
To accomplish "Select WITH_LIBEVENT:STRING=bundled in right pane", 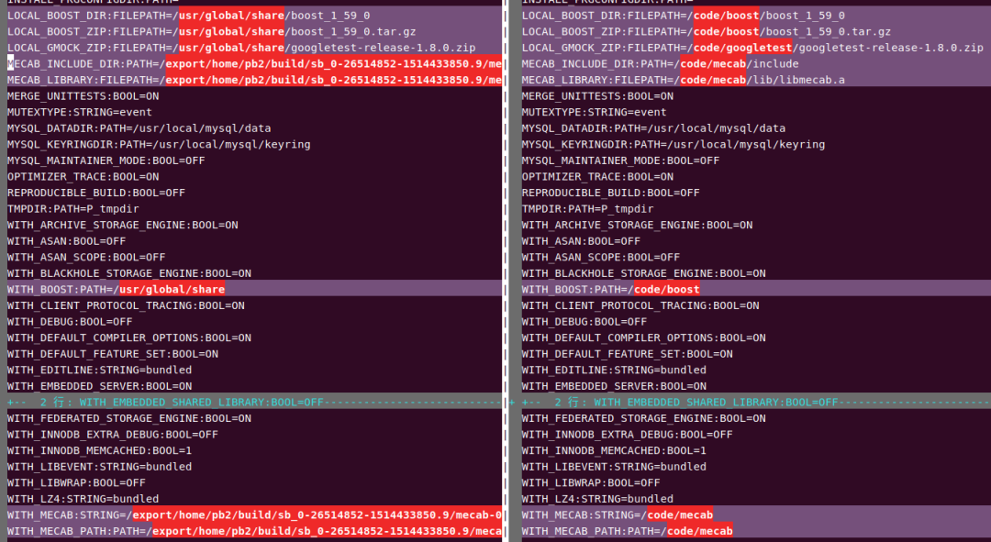I will (x=614, y=467).
